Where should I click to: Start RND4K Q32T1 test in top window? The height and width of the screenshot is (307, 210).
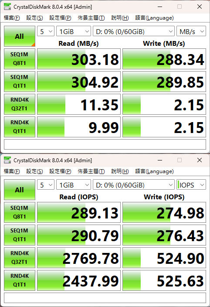[x=20, y=104]
